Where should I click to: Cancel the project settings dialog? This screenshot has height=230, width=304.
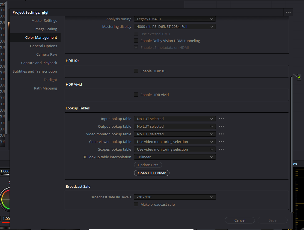point(240,220)
